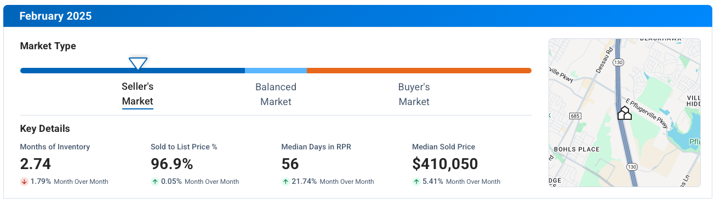
Task: Click the house marker on the map
Action: coord(625,113)
